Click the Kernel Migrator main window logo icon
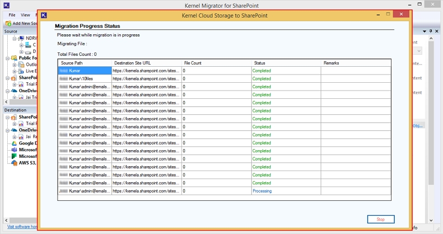The image size is (443, 234). tap(7, 5)
